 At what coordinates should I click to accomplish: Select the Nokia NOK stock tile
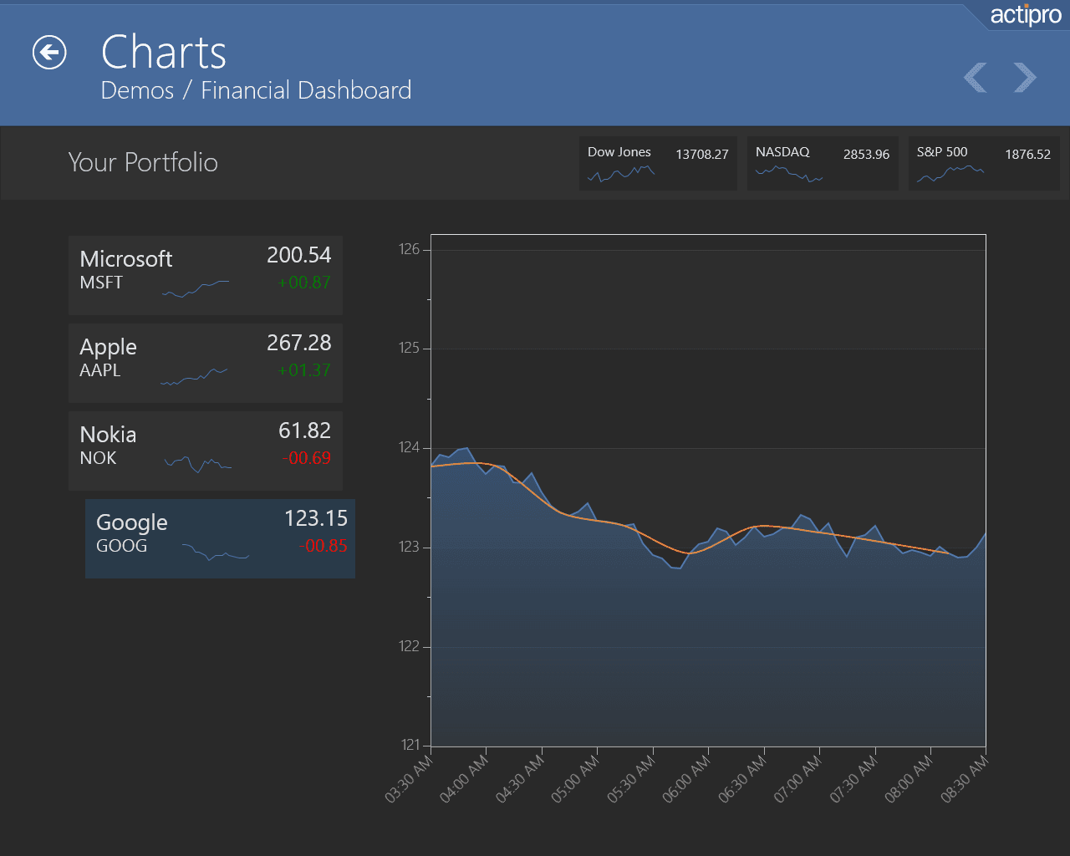coord(206,451)
